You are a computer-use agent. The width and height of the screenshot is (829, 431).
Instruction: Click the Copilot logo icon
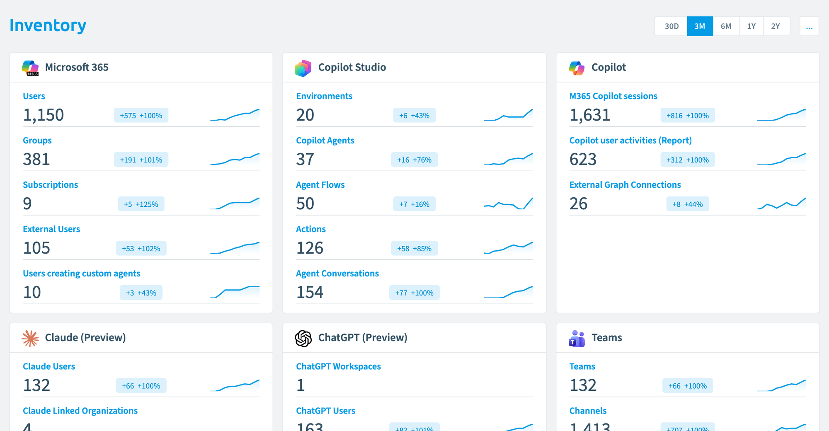tap(577, 68)
